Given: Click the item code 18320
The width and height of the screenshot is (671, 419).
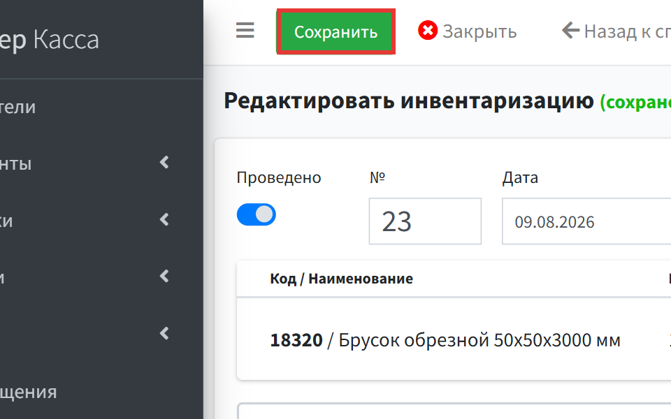Looking at the screenshot, I should [296, 340].
